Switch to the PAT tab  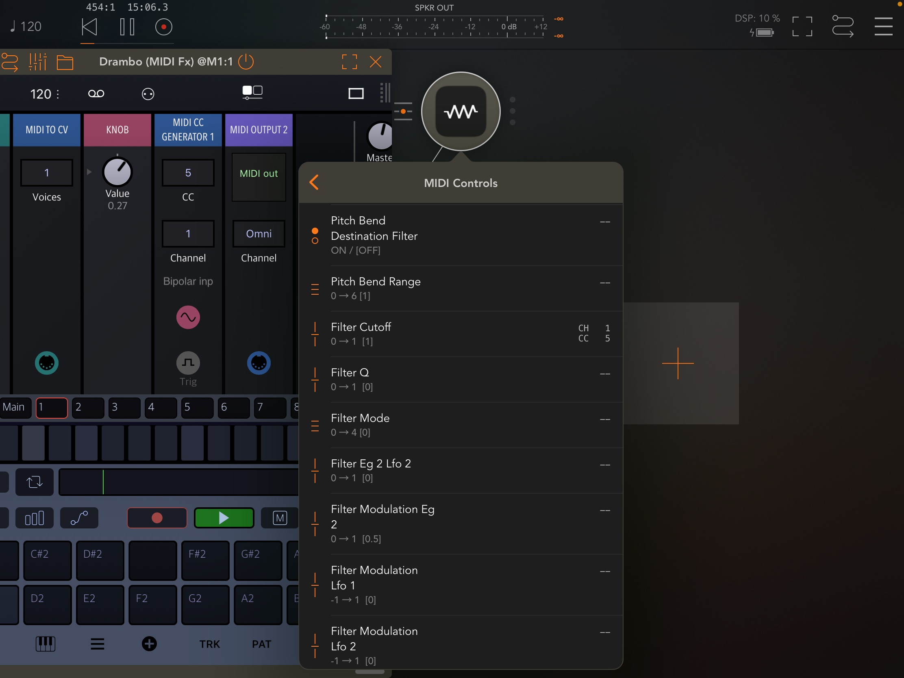(x=261, y=644)
